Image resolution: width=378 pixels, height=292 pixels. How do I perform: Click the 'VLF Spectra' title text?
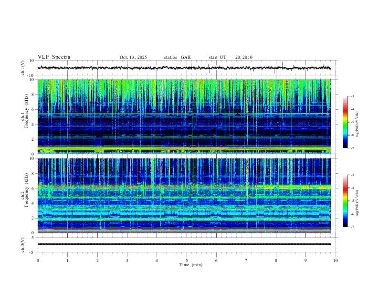coord(54,57)
